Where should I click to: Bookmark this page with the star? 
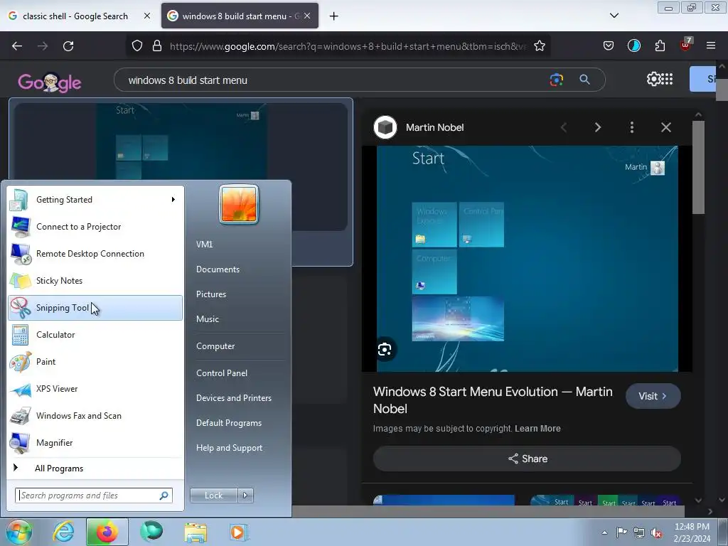(x=540, y=46)
